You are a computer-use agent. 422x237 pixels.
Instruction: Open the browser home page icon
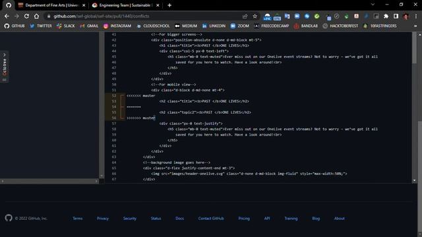point(36,16)
